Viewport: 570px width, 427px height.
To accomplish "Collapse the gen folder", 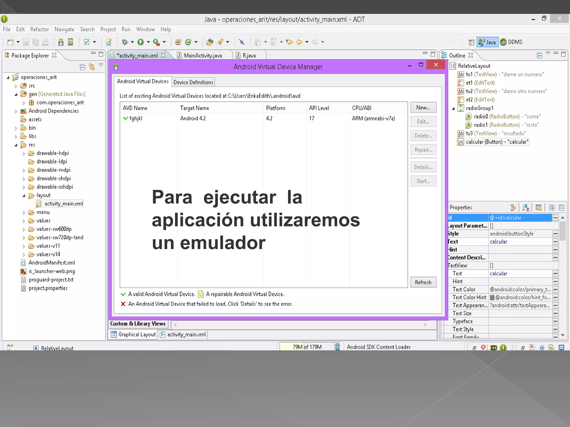I will pyautogui.click(x=16, y=95).
